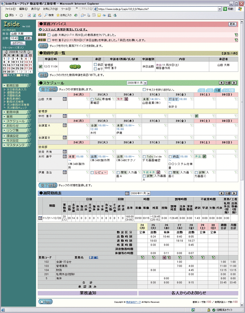Screen dimensions: 245x313
Task: Check ToDo 原価帳票確認 checkbox
Action: (92, 99)
